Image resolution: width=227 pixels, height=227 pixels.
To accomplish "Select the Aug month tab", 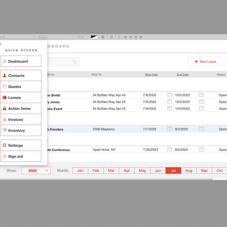I will [189, 171].
